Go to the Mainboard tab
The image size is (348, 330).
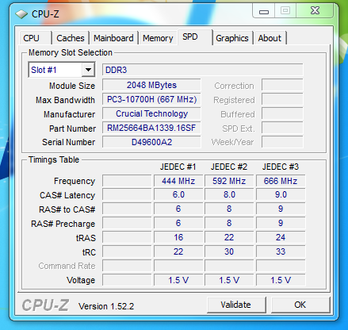pos(113,38)
